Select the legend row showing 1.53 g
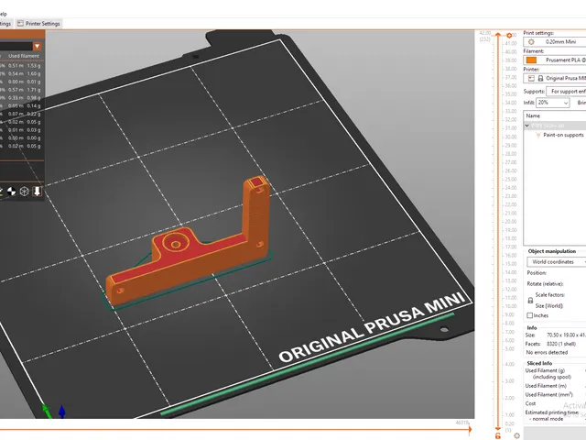 pyautogui.click(x=20, y=65)
